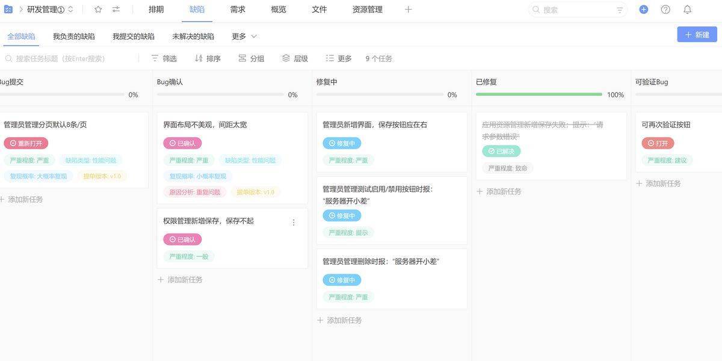This screenshot has width=722, height=361.
Task: Open the 已确认 status on 界面布局不美观 card
Action: point(182,143)
